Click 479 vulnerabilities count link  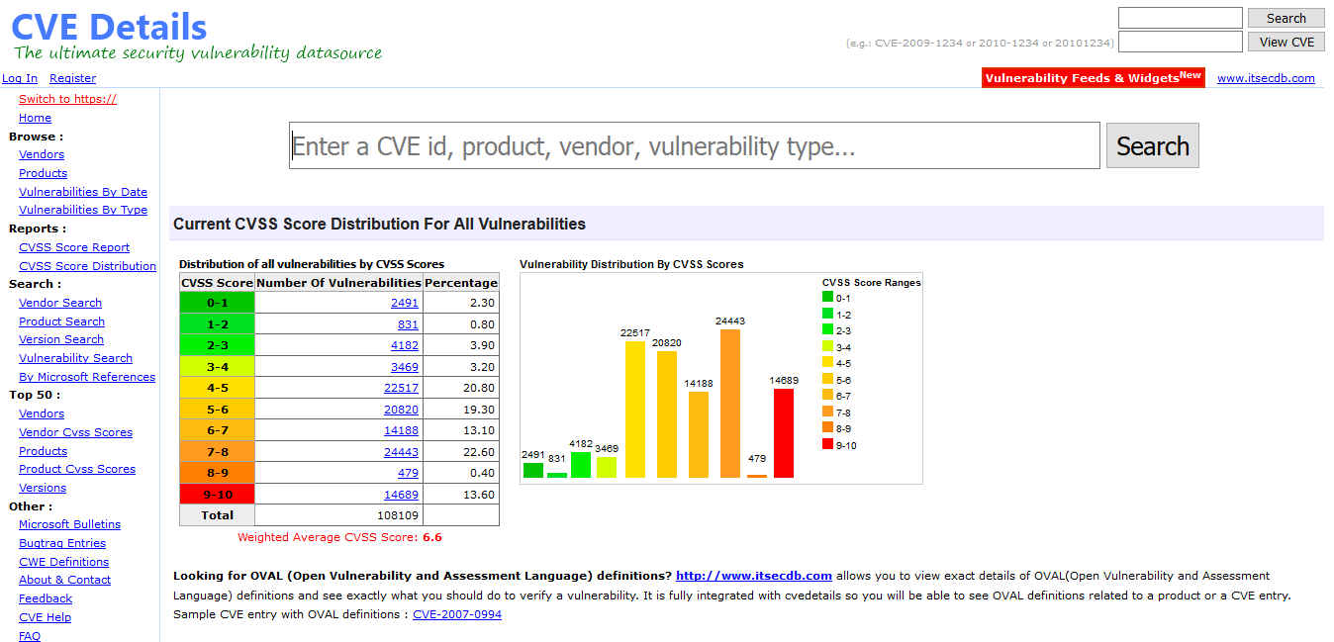[408, 473]
